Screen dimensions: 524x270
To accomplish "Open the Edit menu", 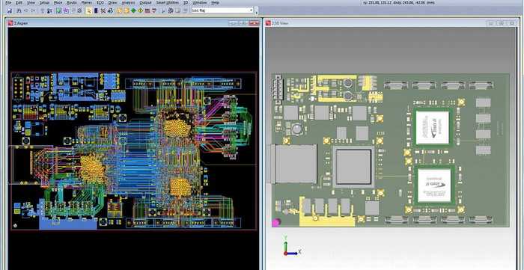I will pyautogui.click(x=19, y=3).
